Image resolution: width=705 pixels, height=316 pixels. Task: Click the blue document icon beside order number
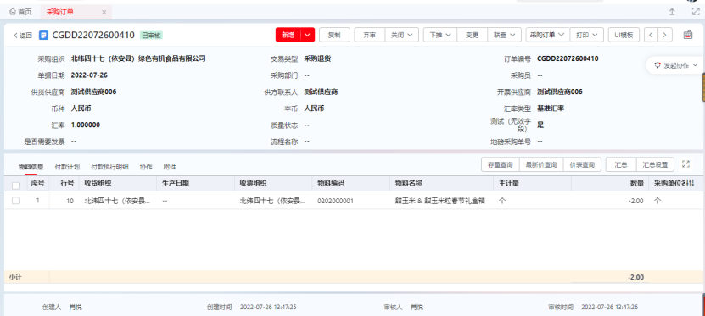[43, 35]
